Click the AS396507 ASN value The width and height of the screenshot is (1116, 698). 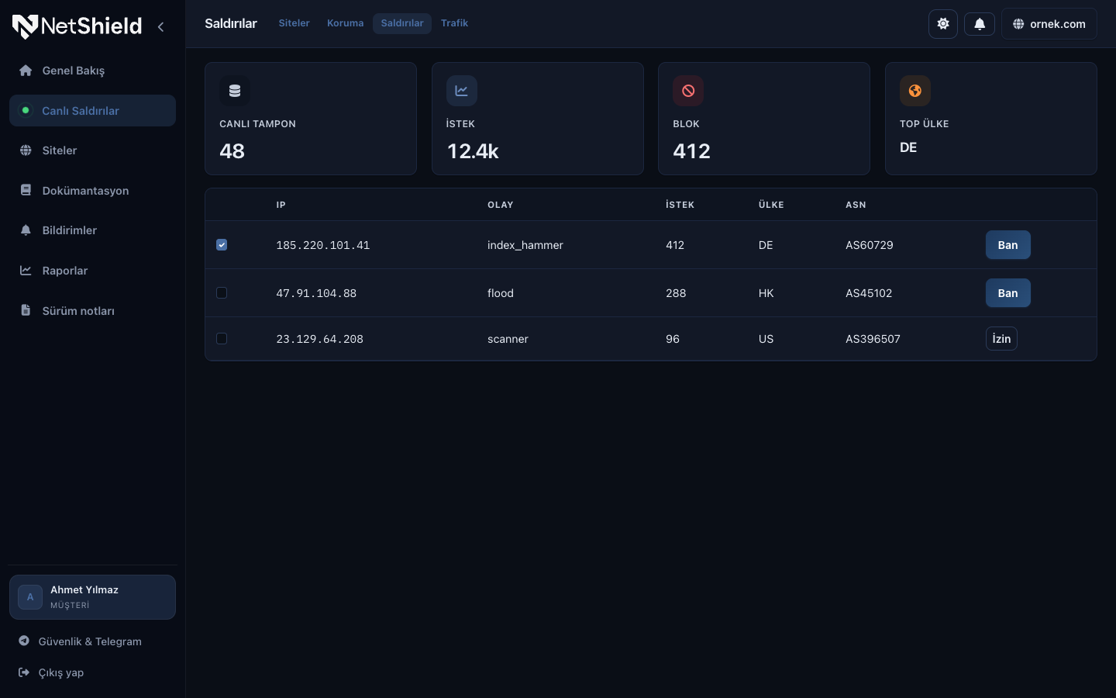(873, 339)
